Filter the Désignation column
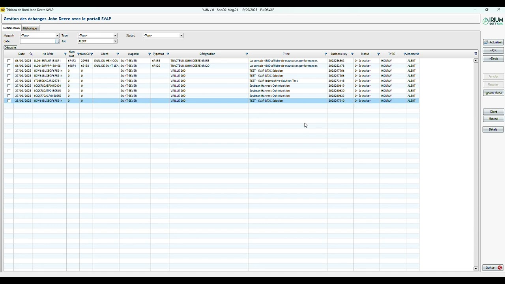Viewport: 505px width, 284px height. tap(247, 54)
